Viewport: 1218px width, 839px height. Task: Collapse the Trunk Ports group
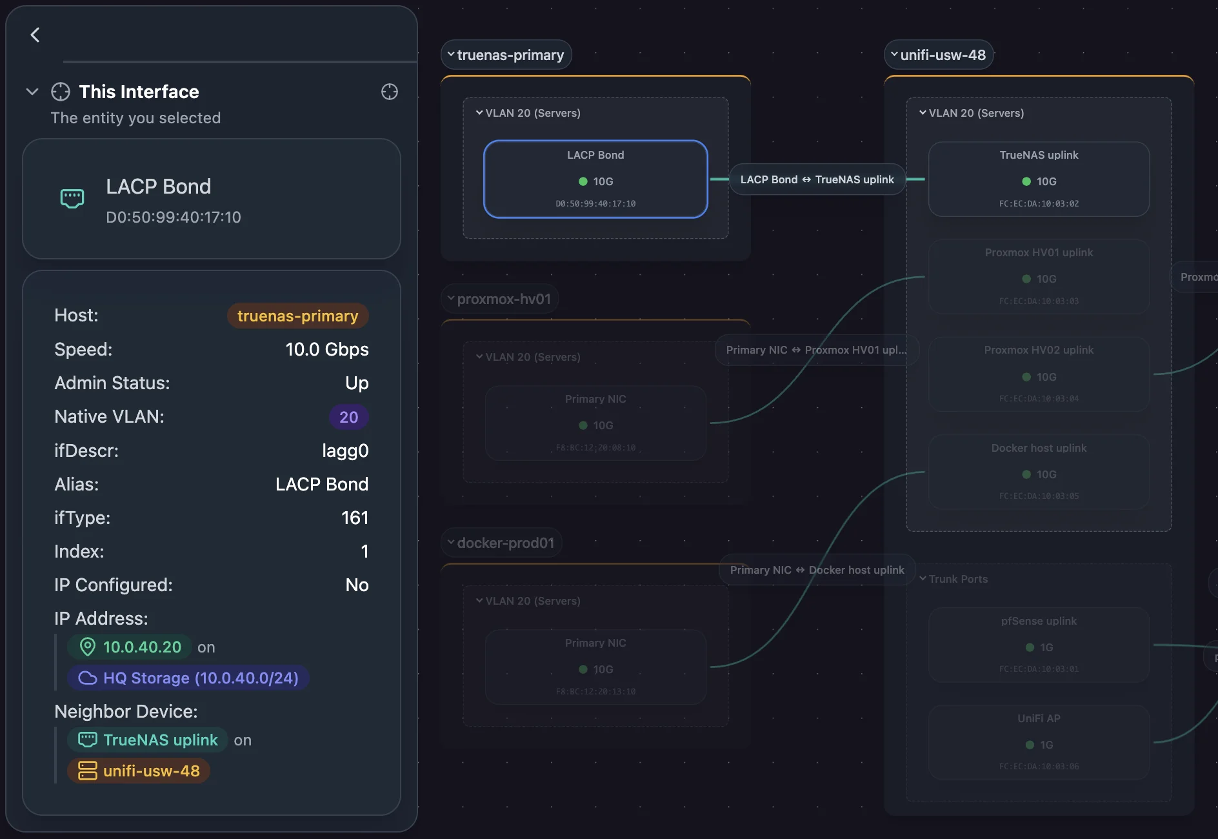pyautogui.click(x=923, y=579)
